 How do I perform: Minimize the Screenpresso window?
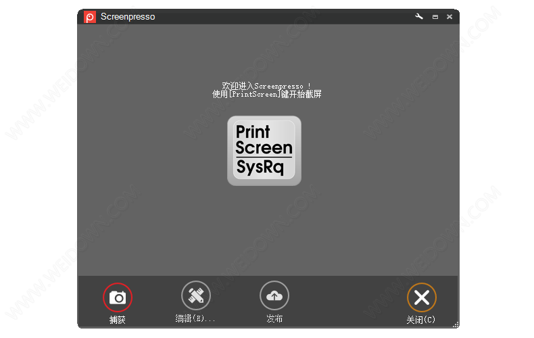[435, 17]
